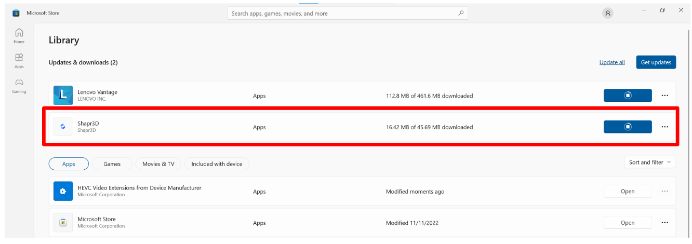The height and width of the screenshot is (244, 692).
Task: Click '112.8 MB of 461.6 MB downloaded' status
Action: 430,96
